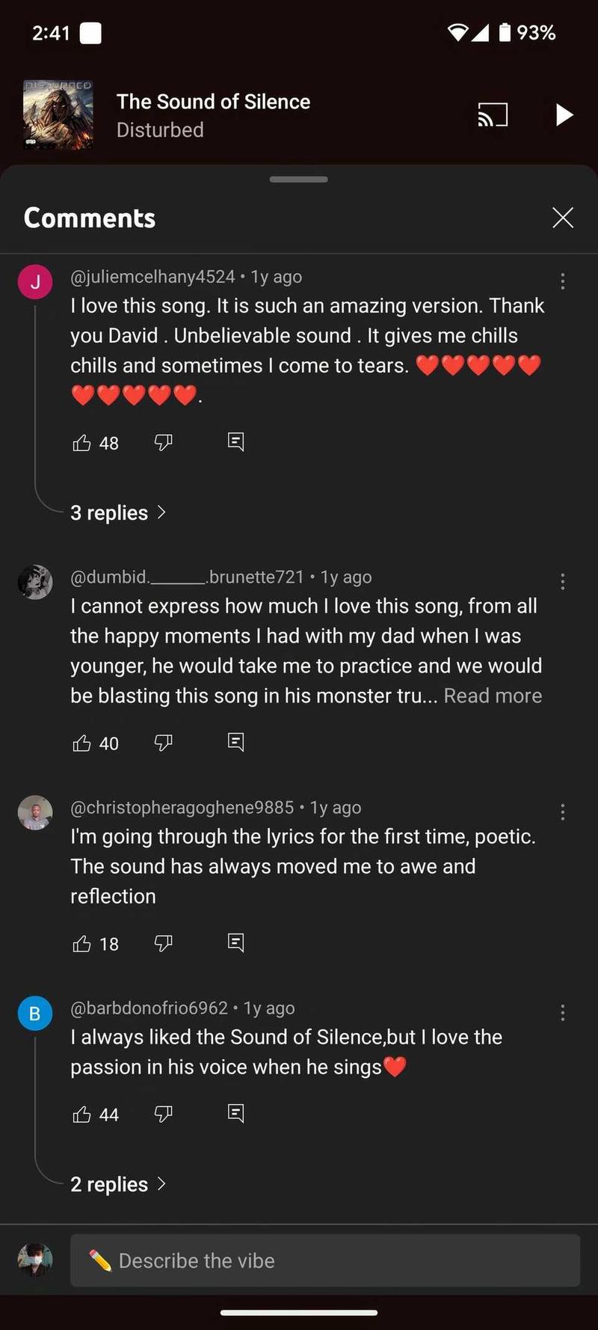Open The Sound of Silence album thumbnail
This screenshot has height=1330, width=598.
pos(58,115)
